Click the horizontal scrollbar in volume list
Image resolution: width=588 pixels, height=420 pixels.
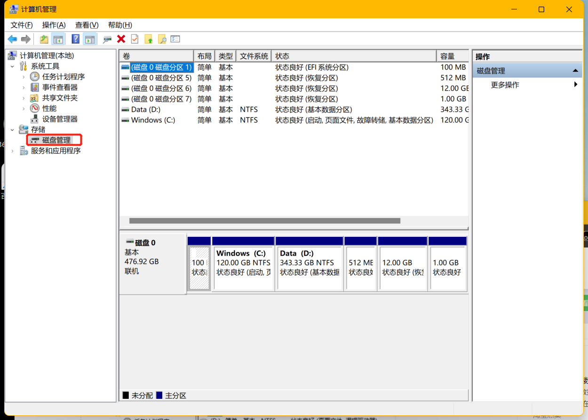(x=264, y=221)
